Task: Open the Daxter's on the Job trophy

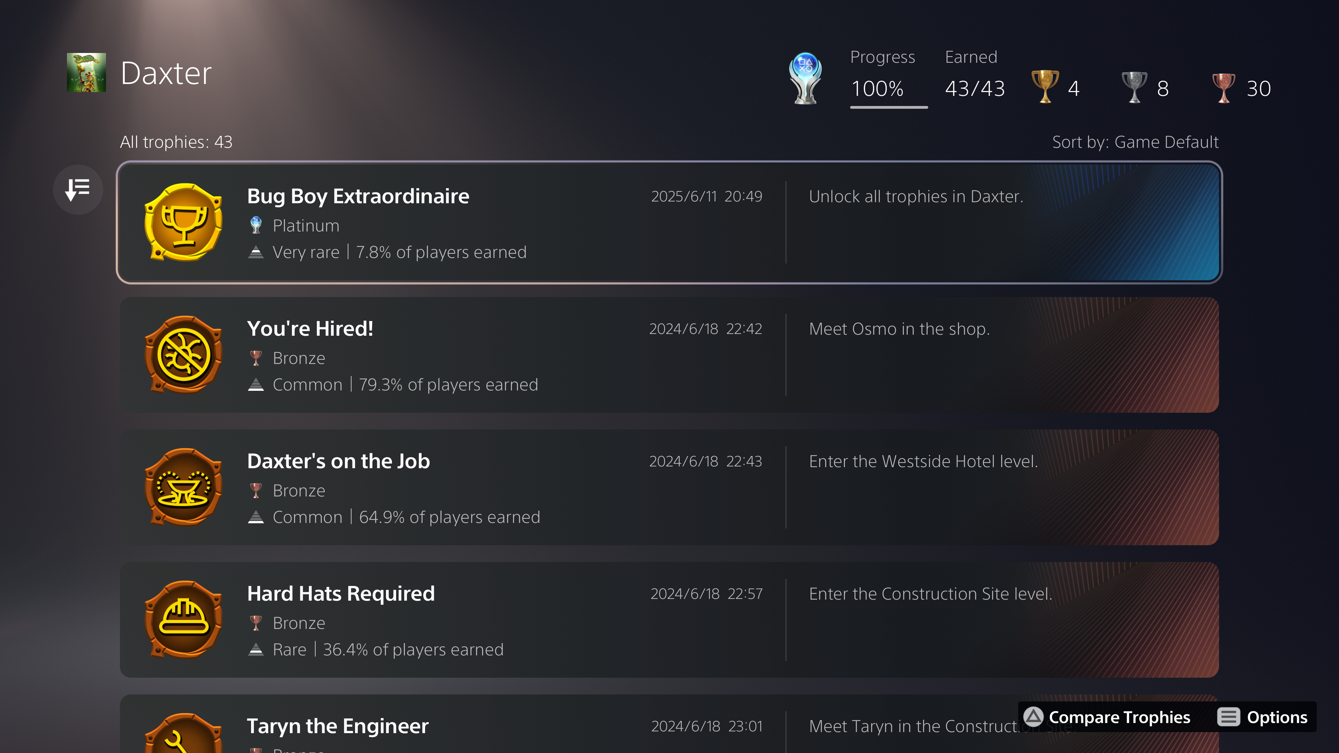Action: coord(669,487)
